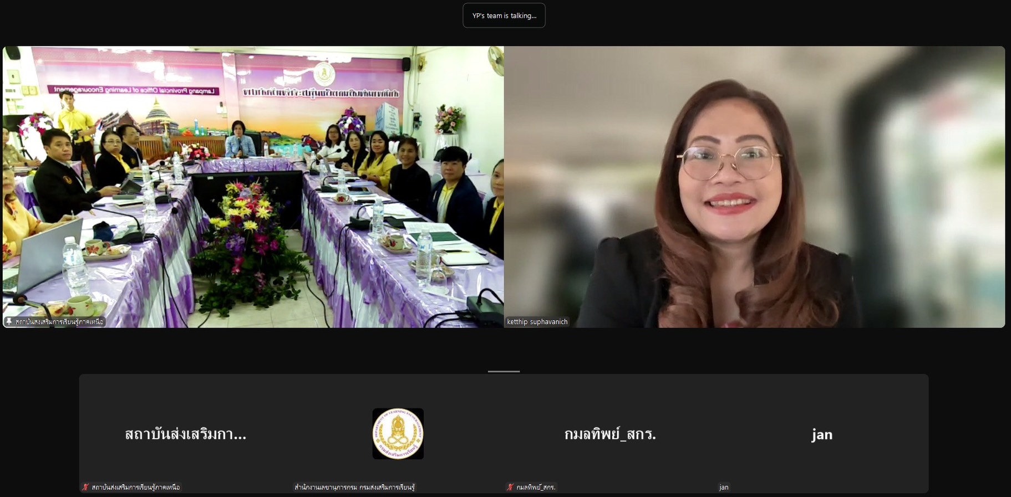Click the gallery divider handle above participant strip

click(x=504, y=371)
